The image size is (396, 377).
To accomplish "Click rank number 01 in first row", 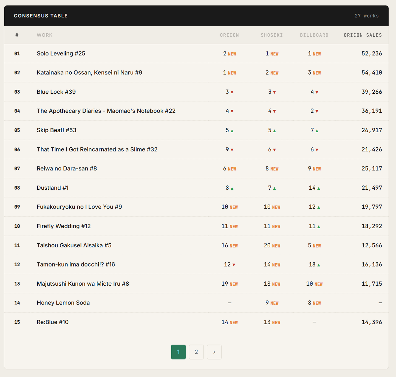I will (17, 53).
